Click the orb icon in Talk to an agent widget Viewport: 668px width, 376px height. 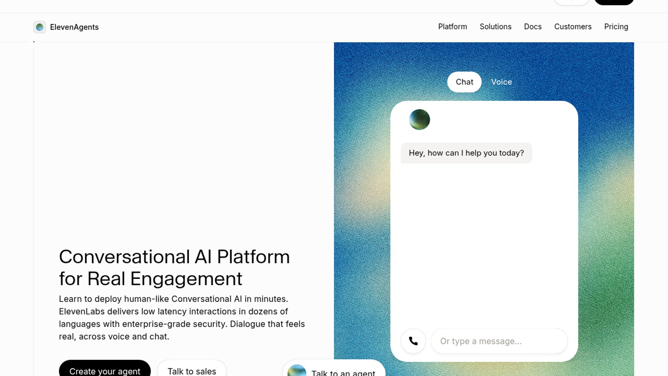pyautogui.click(x=297, y=370)
